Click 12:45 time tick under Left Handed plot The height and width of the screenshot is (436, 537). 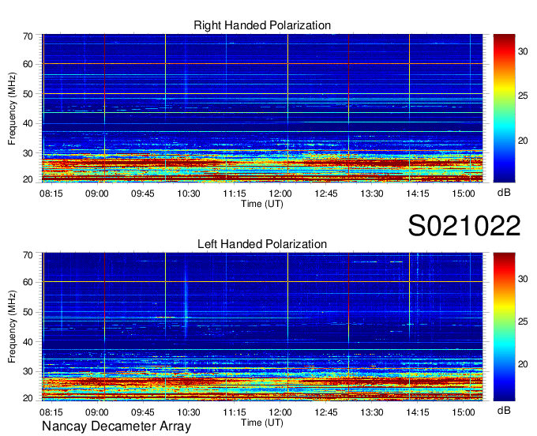point(326,412)
